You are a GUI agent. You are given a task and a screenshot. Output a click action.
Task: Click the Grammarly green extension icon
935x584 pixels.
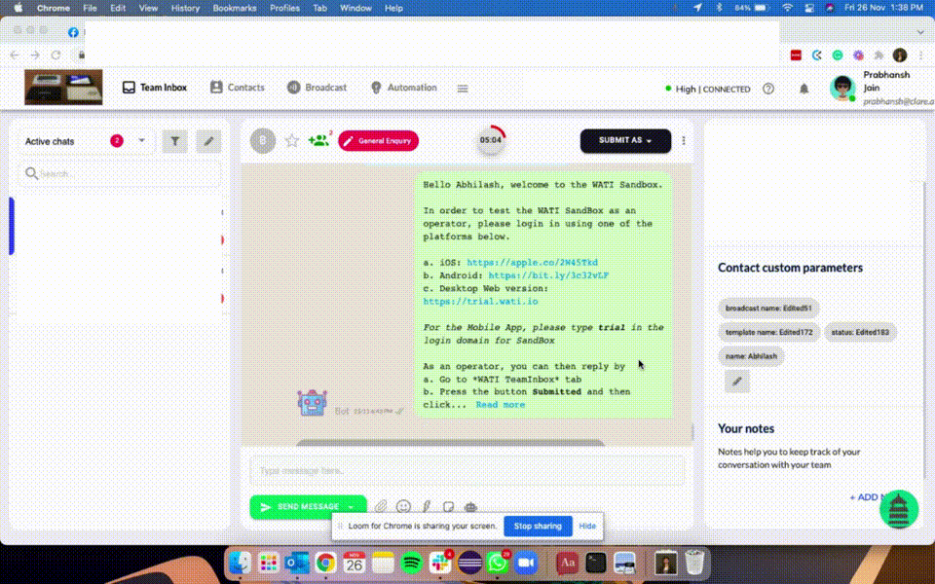click(x=838, y=55)
